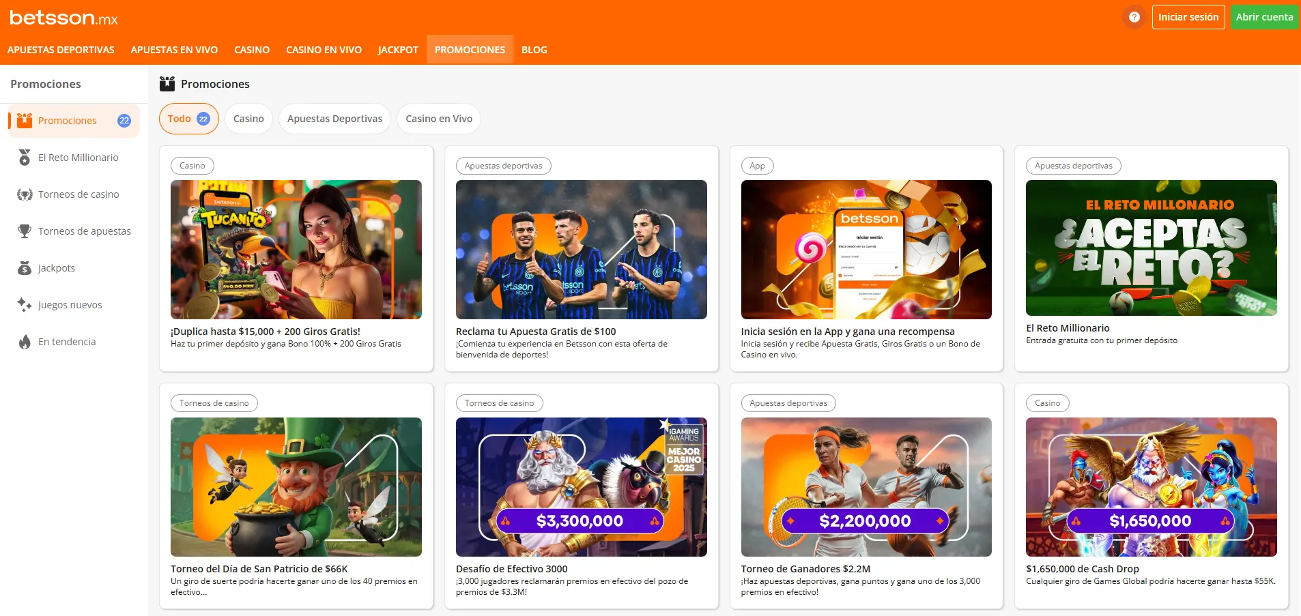Click the betsson.mx logo
The image size is (1301, 616).
coord(63,18)
